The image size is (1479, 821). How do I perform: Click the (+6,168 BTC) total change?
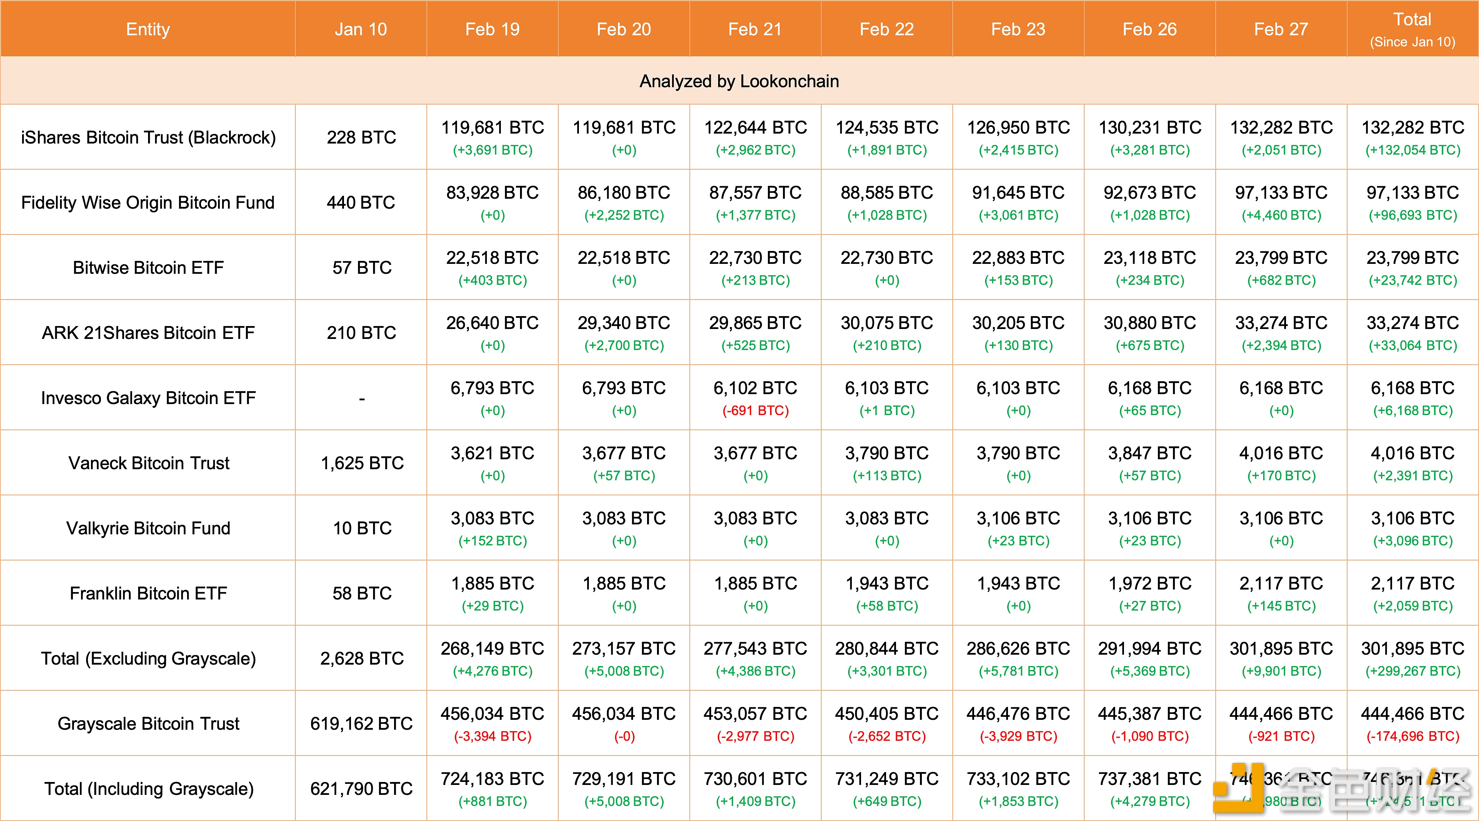click(1413, 411)
